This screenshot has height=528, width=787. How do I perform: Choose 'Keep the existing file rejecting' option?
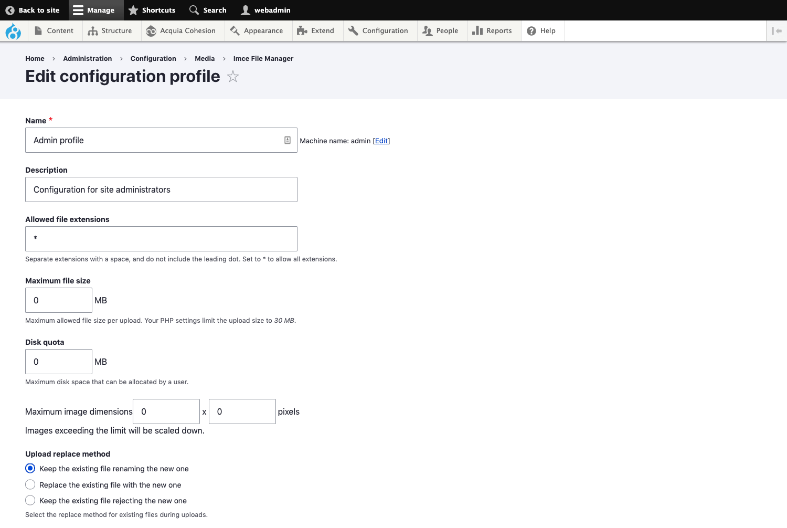30,500
